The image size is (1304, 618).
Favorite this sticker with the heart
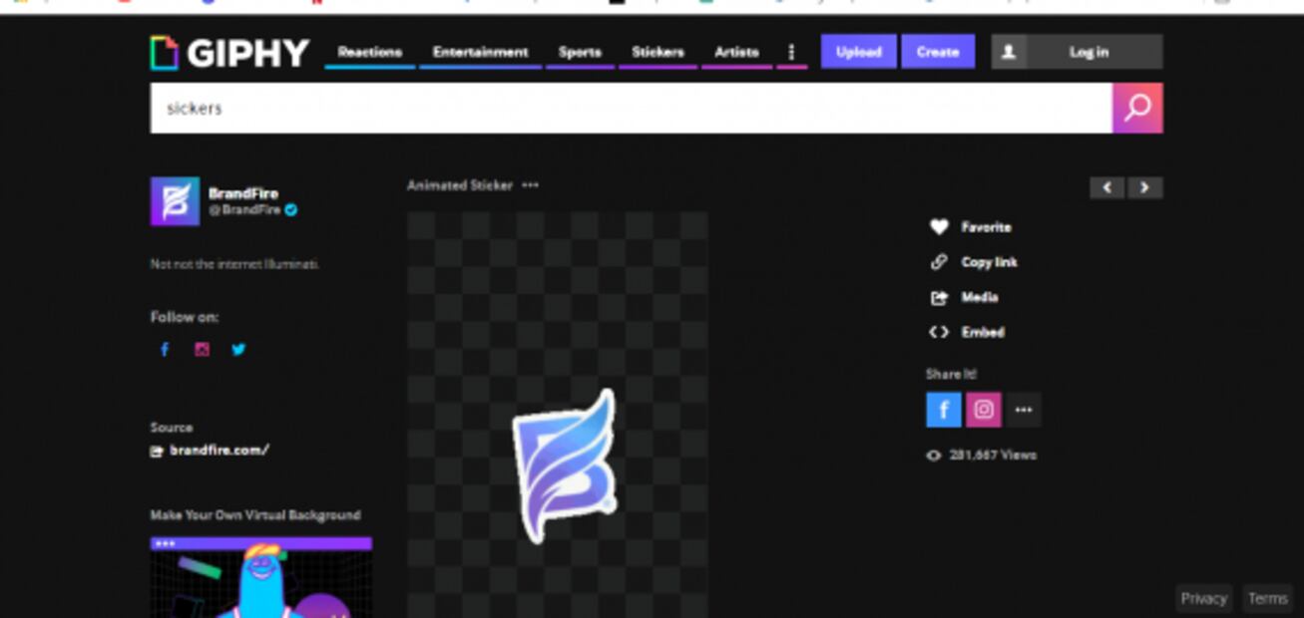(939, 227)
